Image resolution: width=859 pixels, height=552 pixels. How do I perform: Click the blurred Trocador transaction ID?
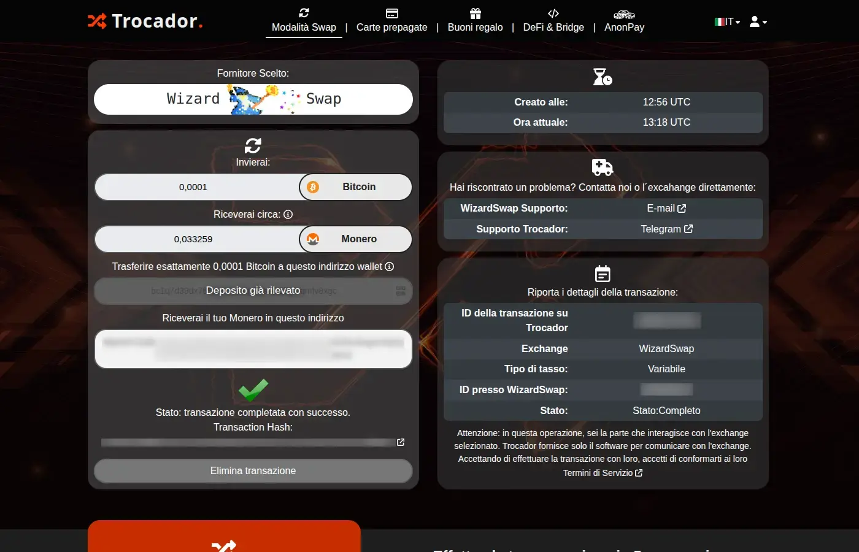coord(667,320)
